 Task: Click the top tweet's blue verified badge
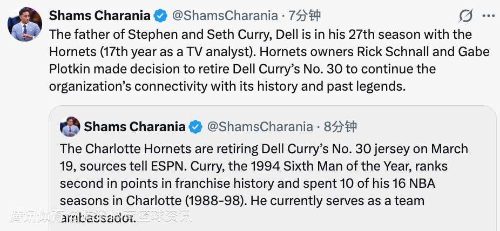pyautogui.click(x=160, y=16)
